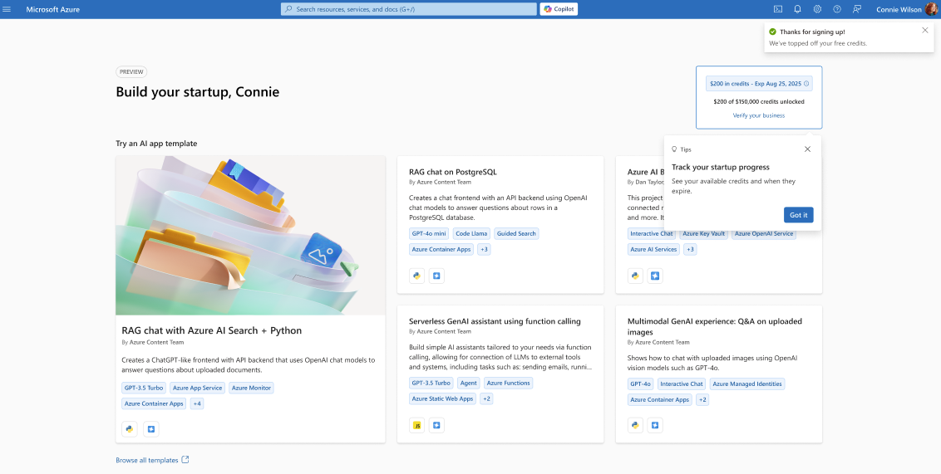Click the $200 in credits badge

click(759, 84)
